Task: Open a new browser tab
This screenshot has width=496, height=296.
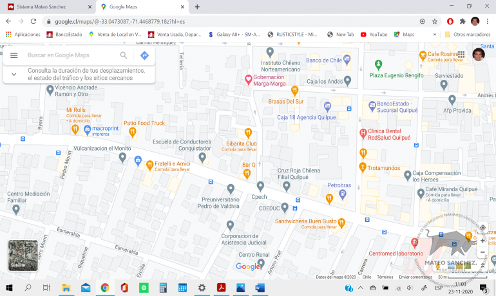Action: [197, 6]
